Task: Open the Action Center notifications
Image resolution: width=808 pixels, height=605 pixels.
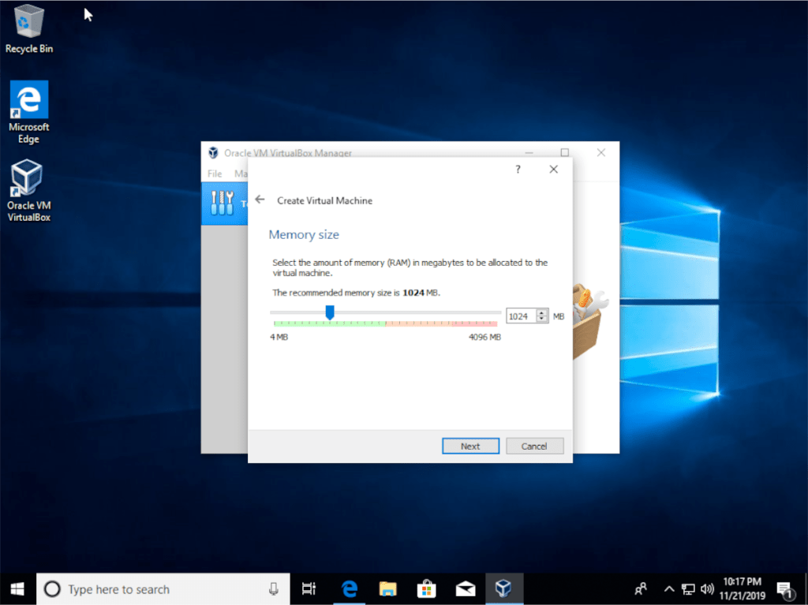Action: [x=784, y=588]
